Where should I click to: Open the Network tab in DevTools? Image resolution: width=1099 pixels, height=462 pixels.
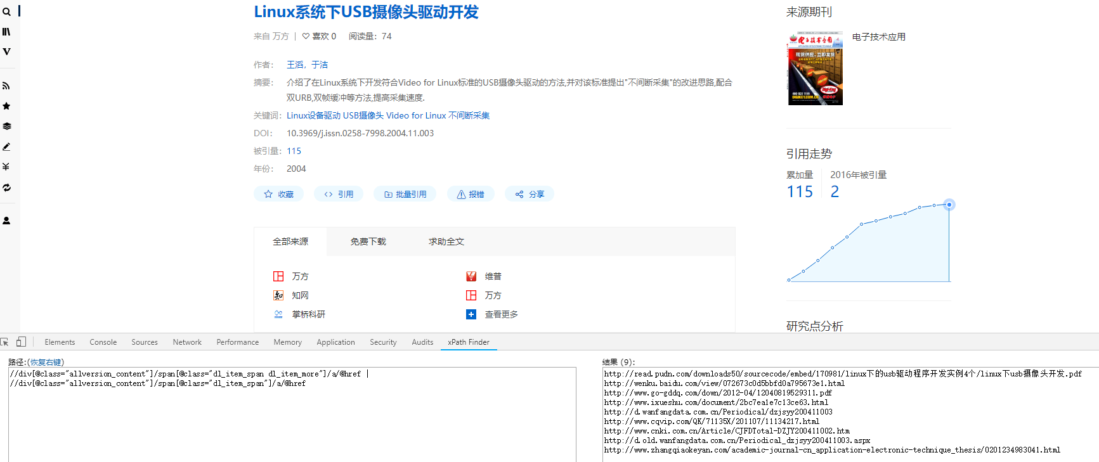pos(187,342)
